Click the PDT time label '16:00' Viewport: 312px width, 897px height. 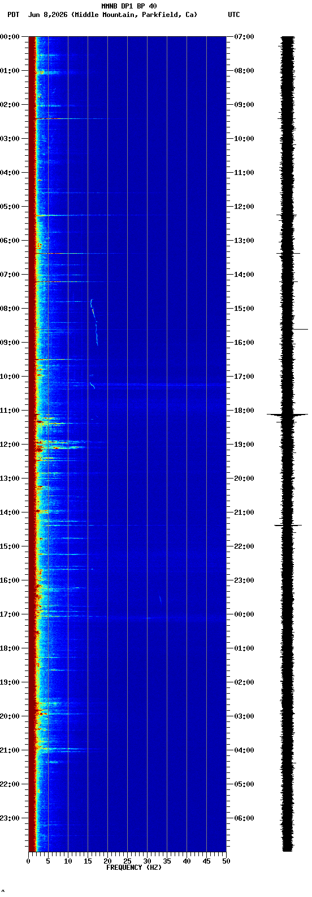click(10, 580)
